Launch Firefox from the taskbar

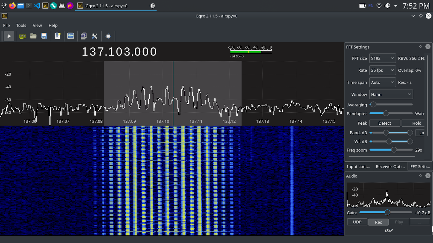click(x=12, y=6)
